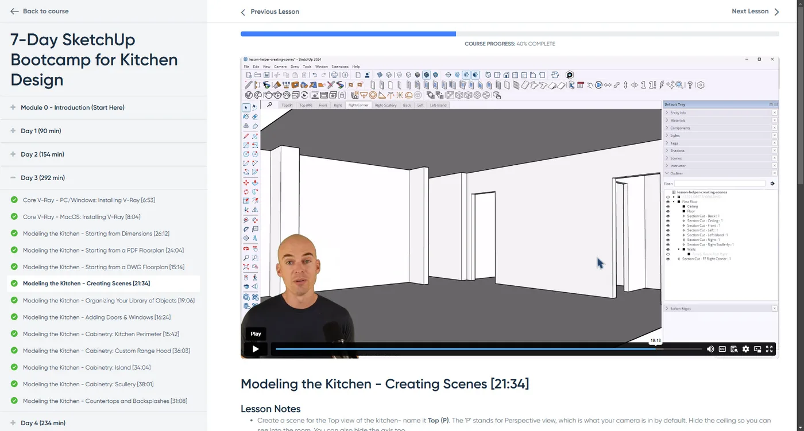804x431 pixels.
Task: Choose the Rectangle drawing tool
Action: (x=245, y=145)
